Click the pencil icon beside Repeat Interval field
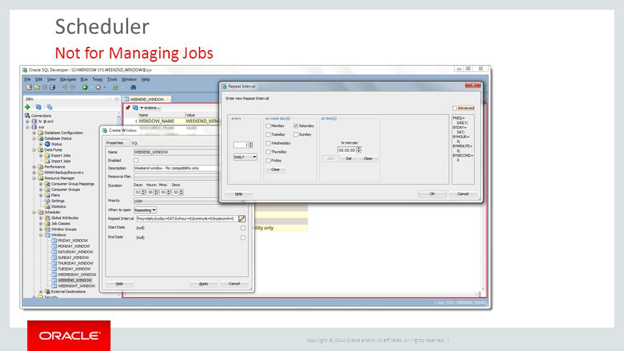 coord(242,218)
